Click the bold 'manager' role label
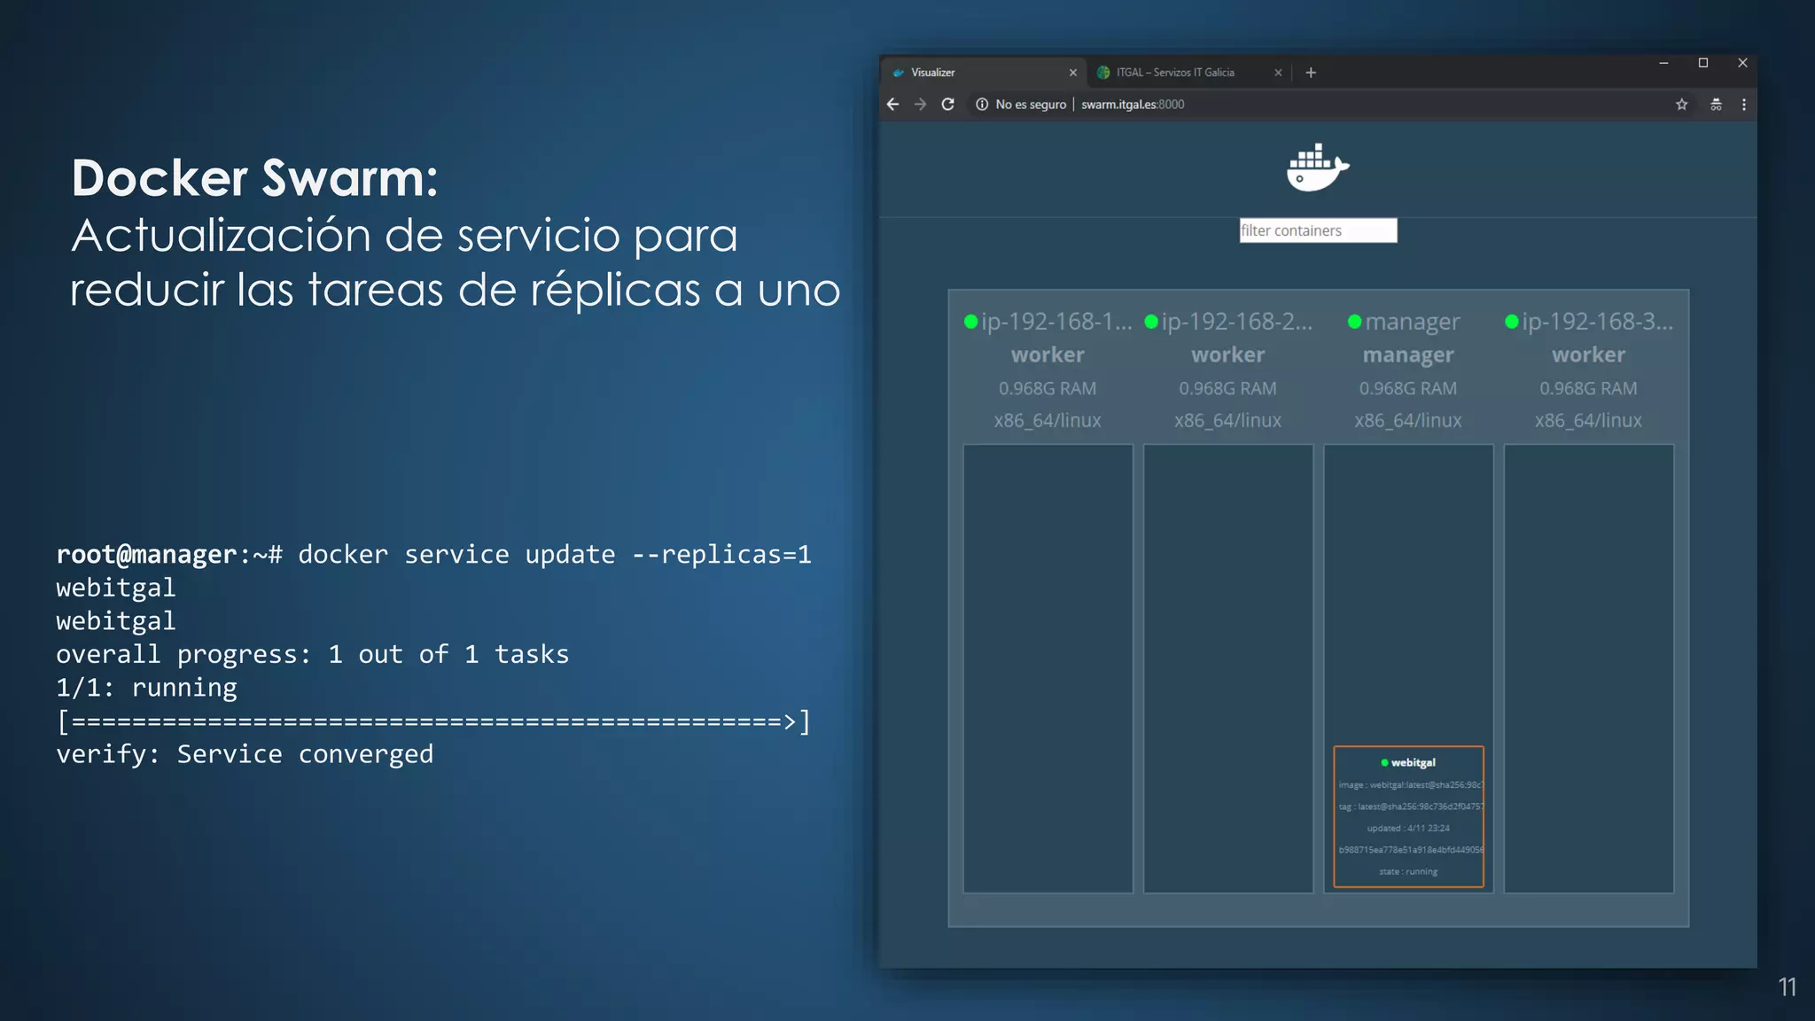The width and height of the screenshot is (1815, 1021). coord(1408,355)
